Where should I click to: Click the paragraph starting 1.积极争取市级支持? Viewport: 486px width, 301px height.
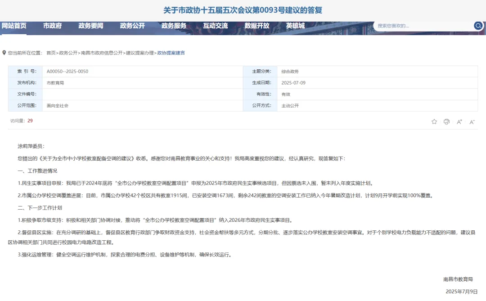(156, 220)
